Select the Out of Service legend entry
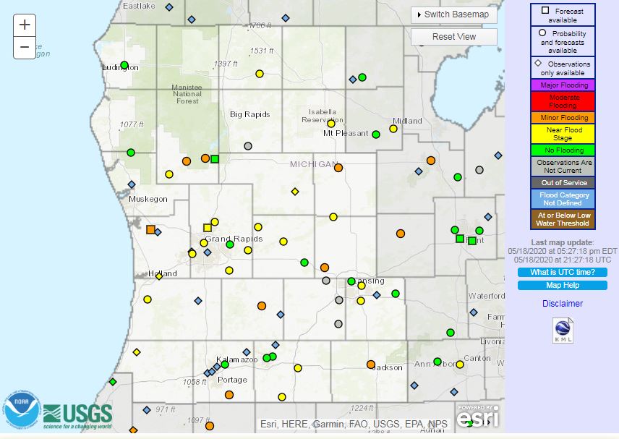 click(x=563, y=182)
